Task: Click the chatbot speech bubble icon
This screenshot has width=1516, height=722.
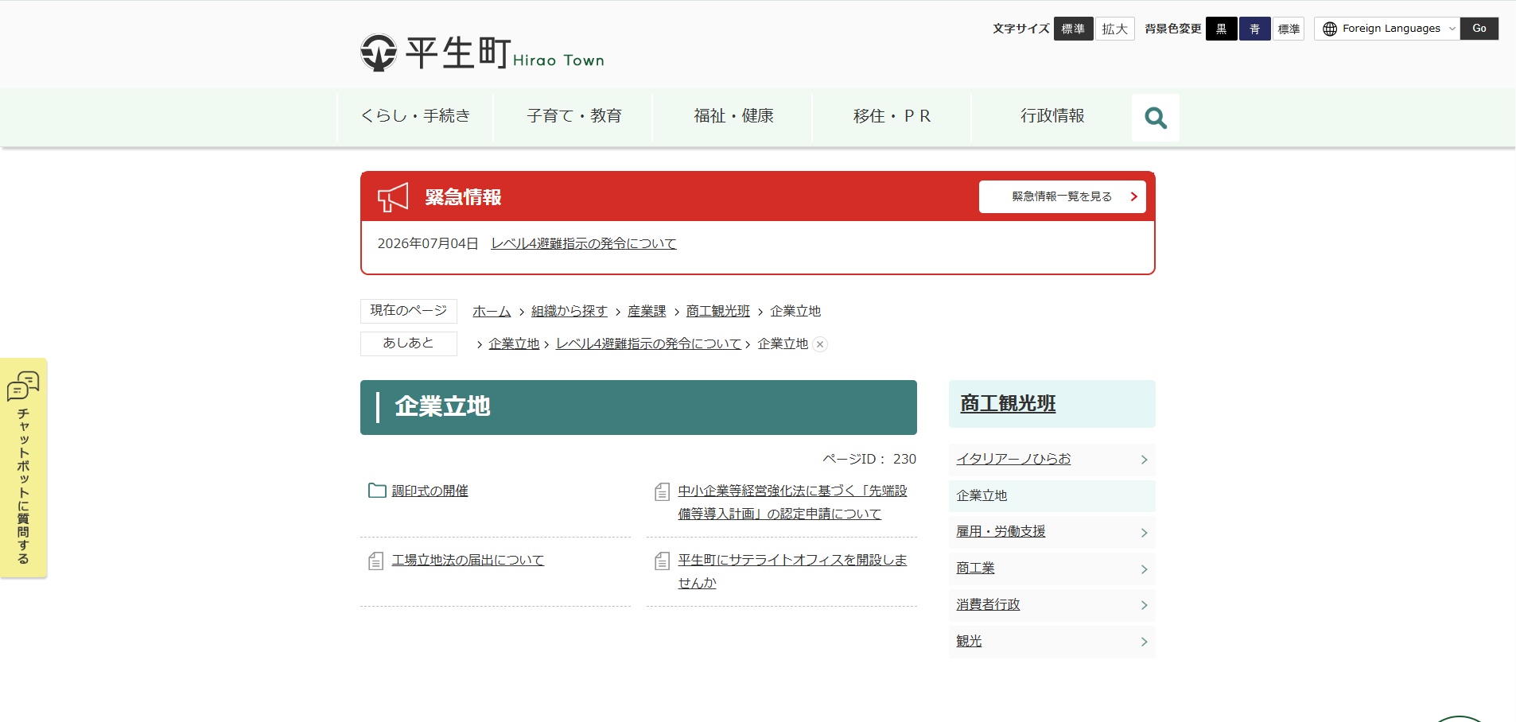Action: point(23,386)
